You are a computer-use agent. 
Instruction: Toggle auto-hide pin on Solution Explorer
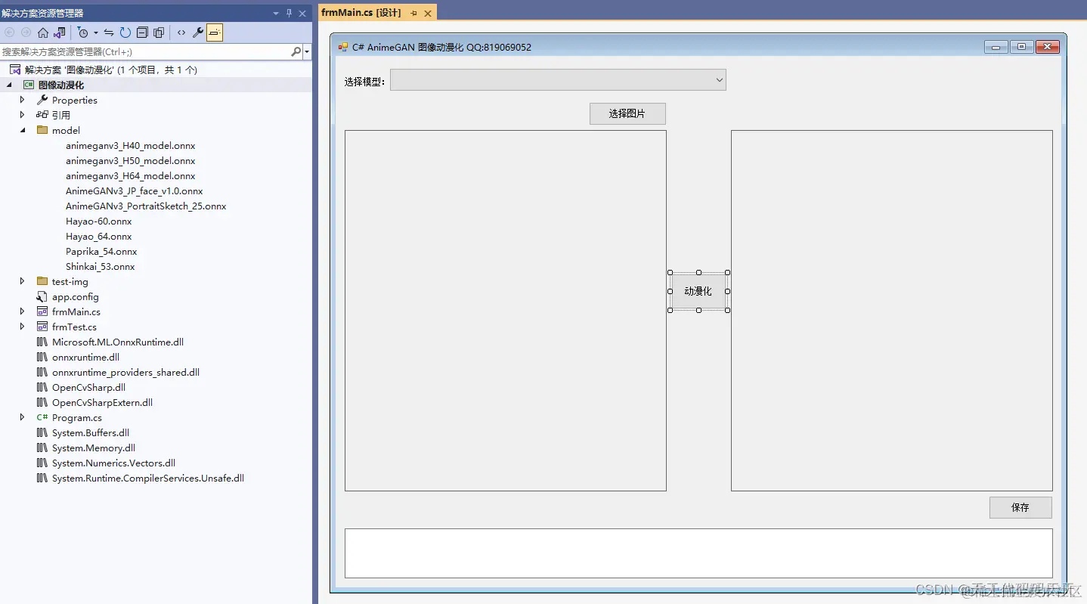pyautogui.click(x=289, y=14)
